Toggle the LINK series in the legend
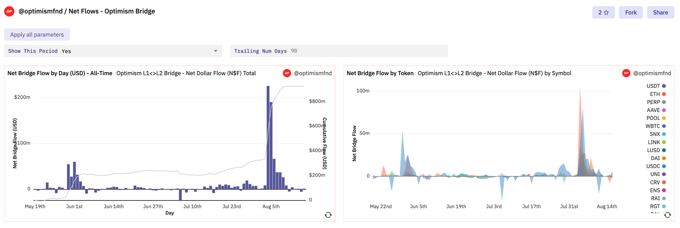The width and height of the screenshot is (680, 228). [x=657, y=142]
